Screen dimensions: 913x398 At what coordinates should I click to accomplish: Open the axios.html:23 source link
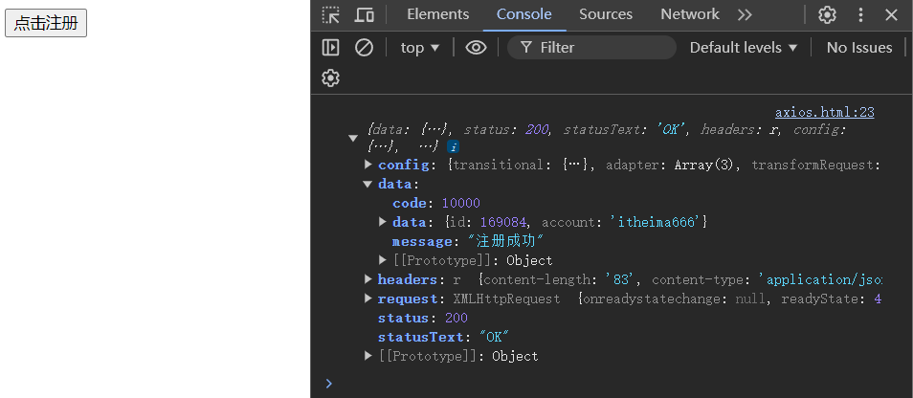pos(824,112)
